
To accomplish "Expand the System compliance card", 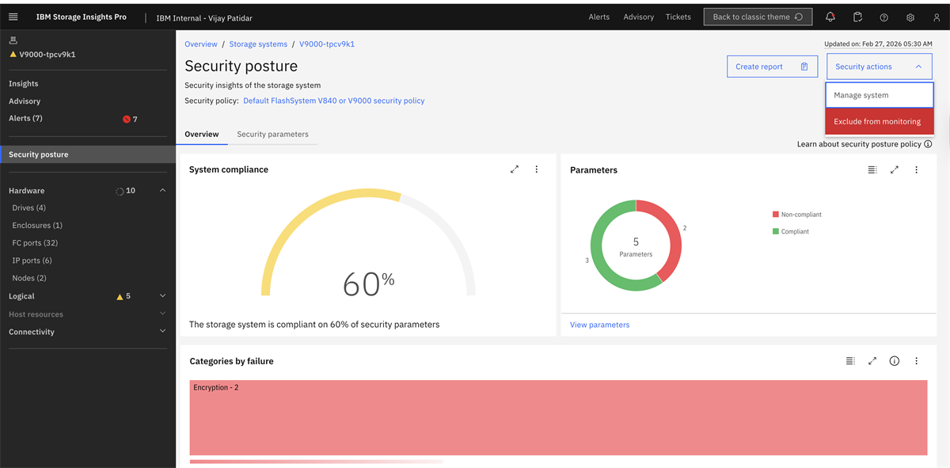I will pyautogui.click(x=515, y=169).
